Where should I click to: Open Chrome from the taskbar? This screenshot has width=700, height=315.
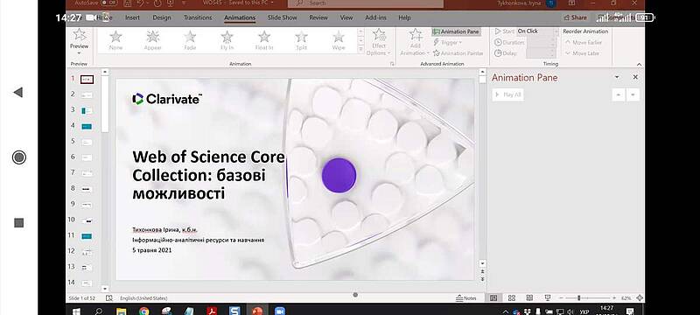(x=143, y=311)
